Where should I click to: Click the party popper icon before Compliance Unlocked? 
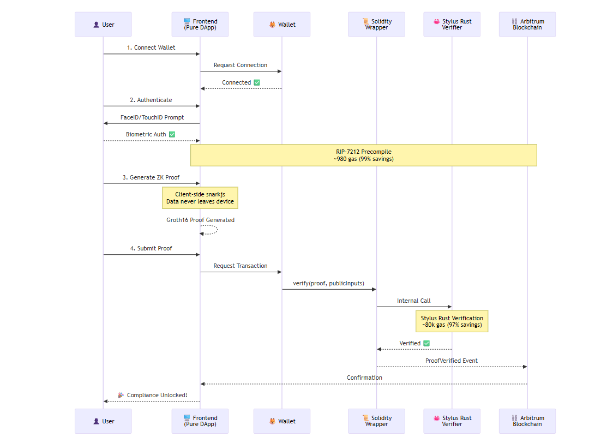pos(121,395)
